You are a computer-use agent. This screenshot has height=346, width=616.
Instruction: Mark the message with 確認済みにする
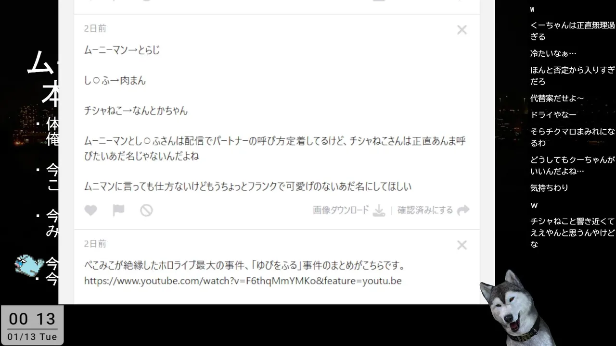click(425, 210)
